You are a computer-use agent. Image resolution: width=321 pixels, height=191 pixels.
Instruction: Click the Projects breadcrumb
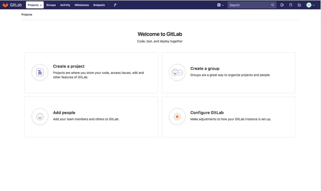coord(27,14)
